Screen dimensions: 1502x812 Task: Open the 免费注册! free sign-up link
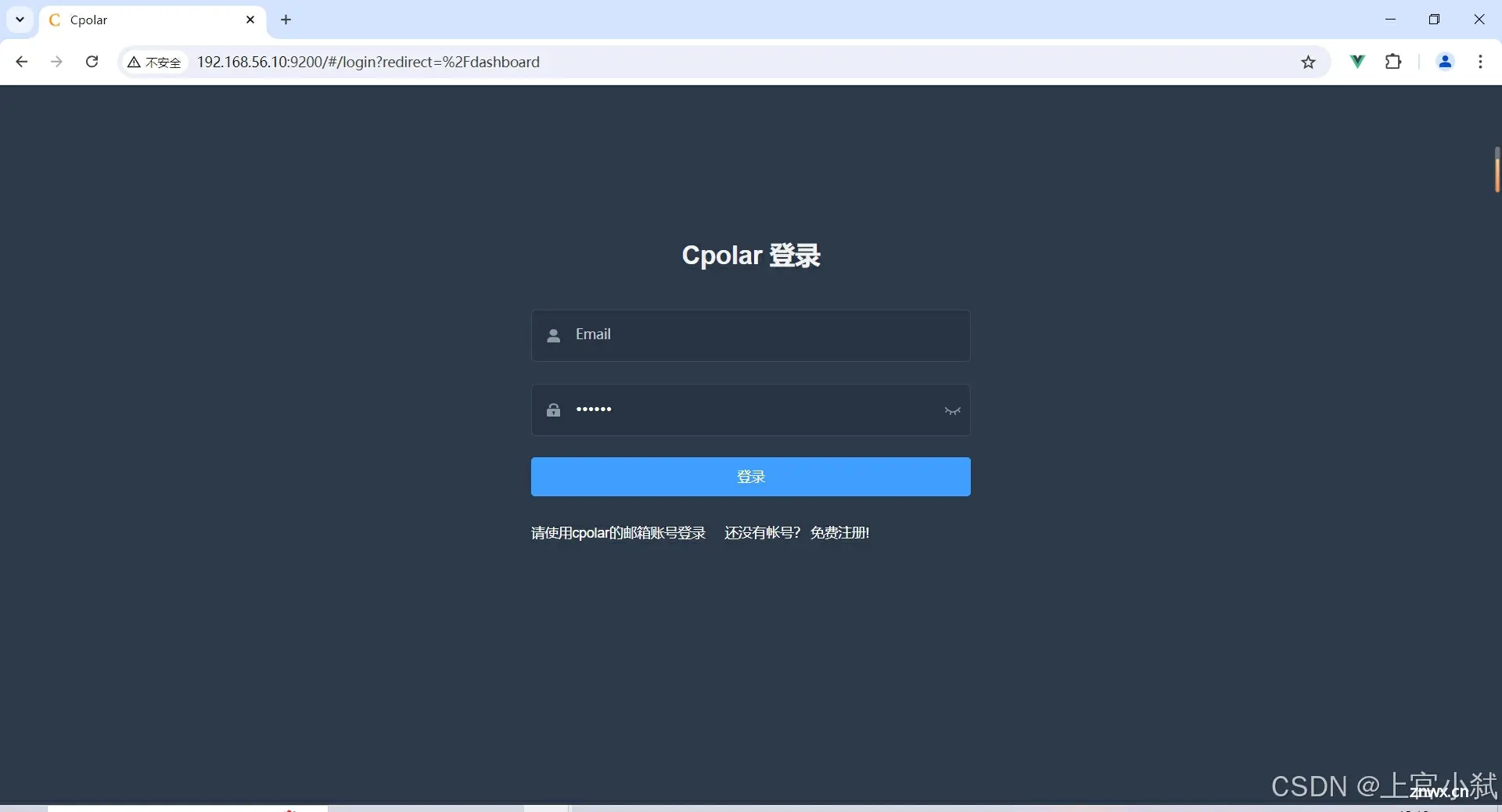pyautogui.click(x=839, y=533)
